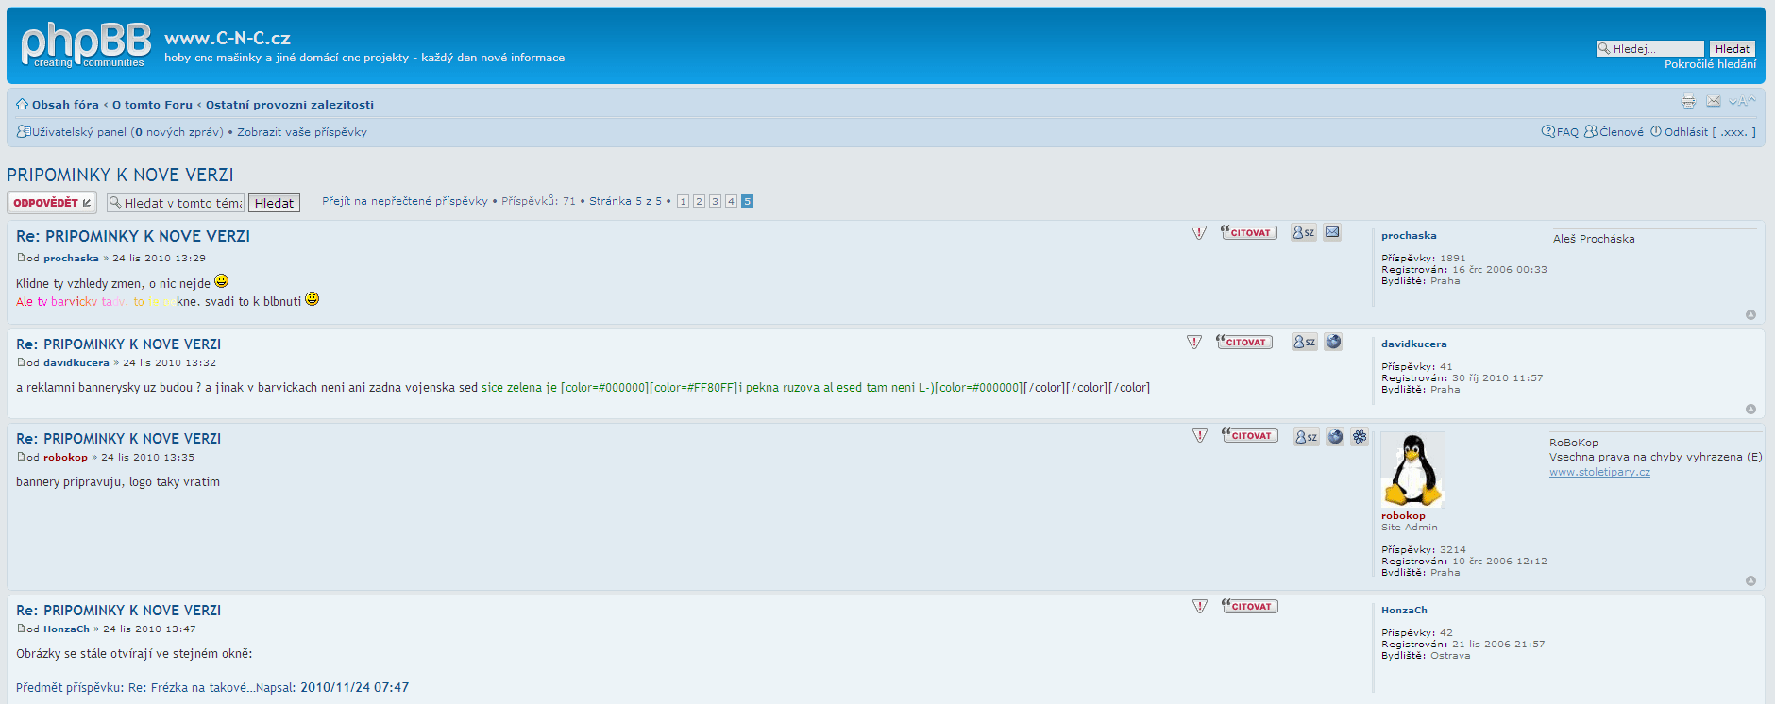Open page 1 of the topic
1775x704 pixels.
pos(683,201)
